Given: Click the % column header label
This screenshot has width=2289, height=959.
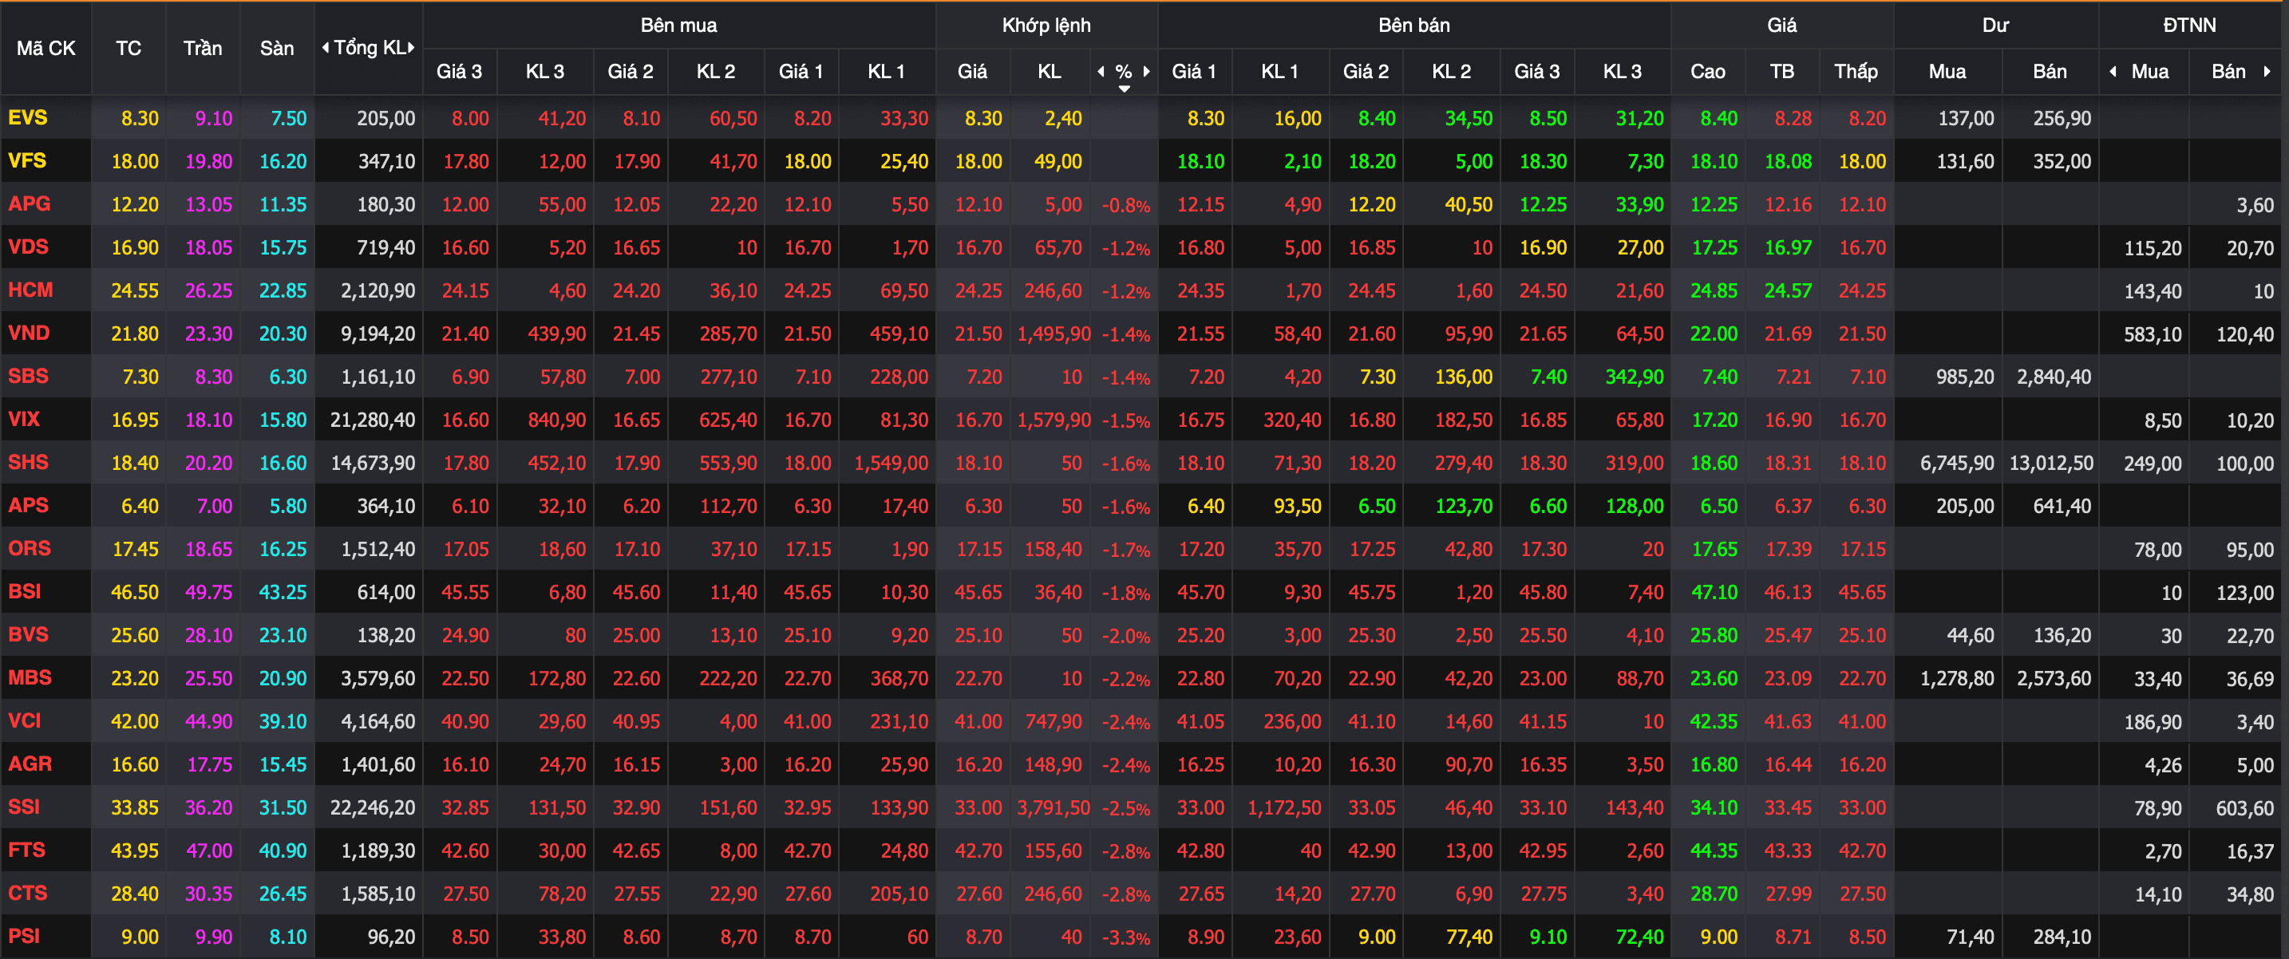Looking at the screenshot, I should point(1124,71).
